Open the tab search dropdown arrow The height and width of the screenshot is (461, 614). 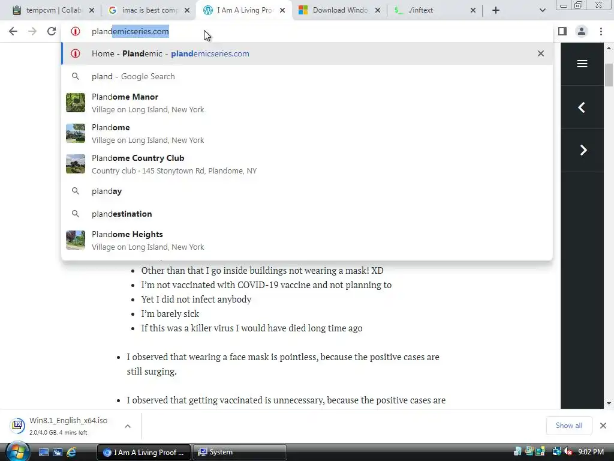(542, 10)
